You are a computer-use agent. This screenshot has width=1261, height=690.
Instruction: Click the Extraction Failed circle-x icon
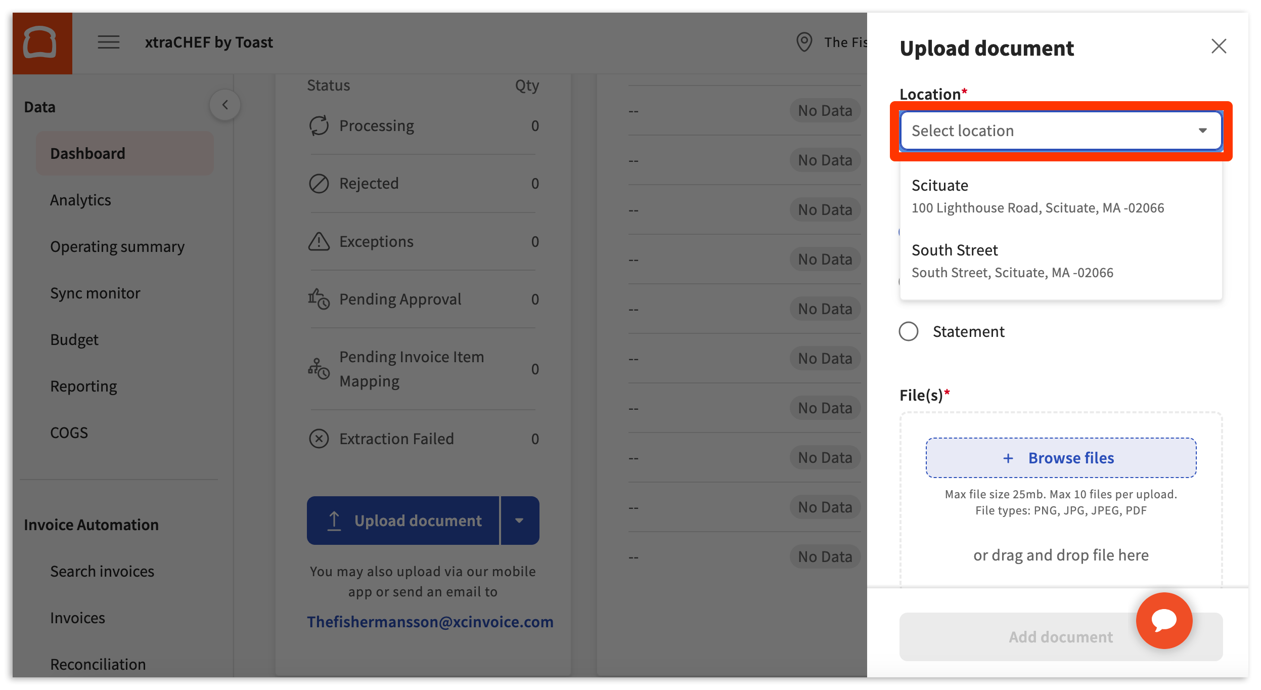319,439
